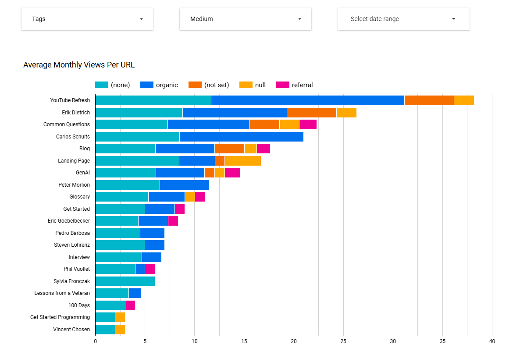
Task: Click the null legend color swatch
Action: pyautogui.click(x=246, y=85)
